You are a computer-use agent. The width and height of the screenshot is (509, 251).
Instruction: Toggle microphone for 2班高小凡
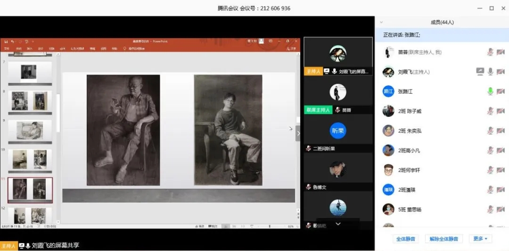(x=490, y=151)
